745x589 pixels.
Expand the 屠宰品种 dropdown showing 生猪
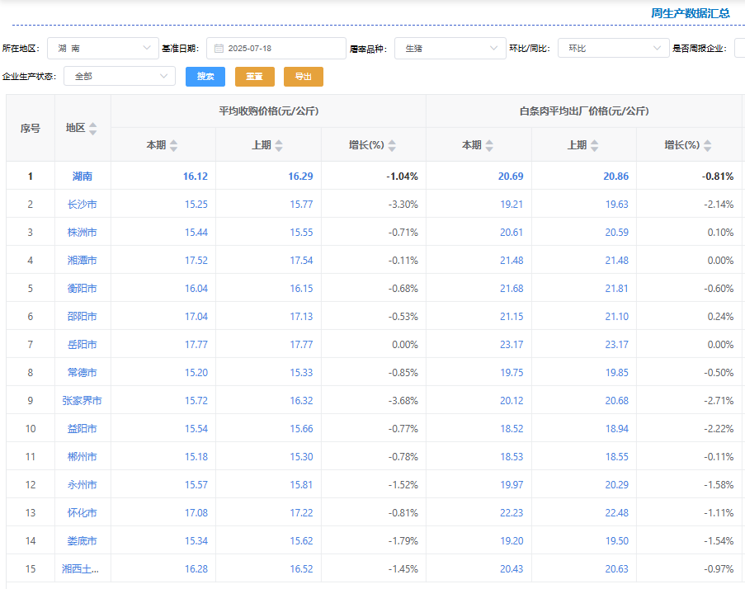click(450, 49)
